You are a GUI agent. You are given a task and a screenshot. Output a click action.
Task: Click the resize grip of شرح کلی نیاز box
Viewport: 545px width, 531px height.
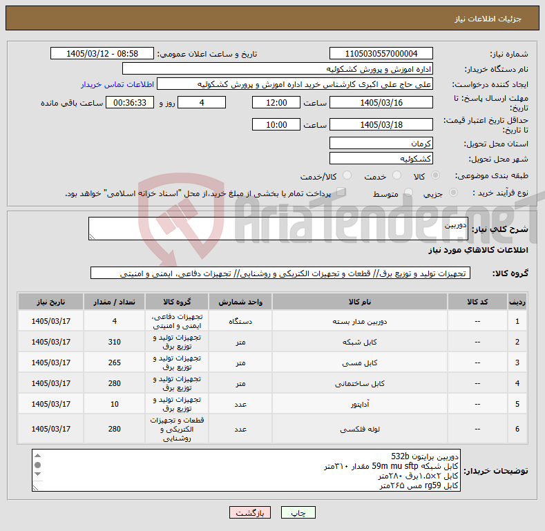click(92, 237)
